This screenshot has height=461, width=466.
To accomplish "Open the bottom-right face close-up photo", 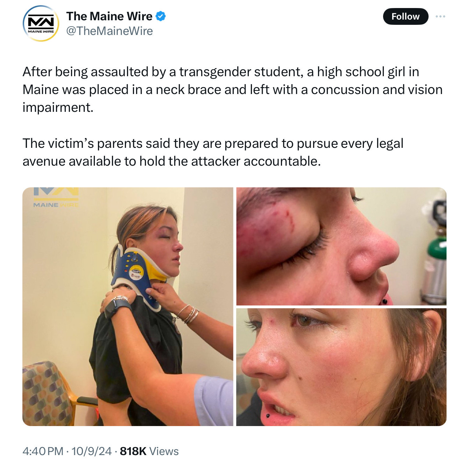I will pyautogui.click(x=341, y=367).
